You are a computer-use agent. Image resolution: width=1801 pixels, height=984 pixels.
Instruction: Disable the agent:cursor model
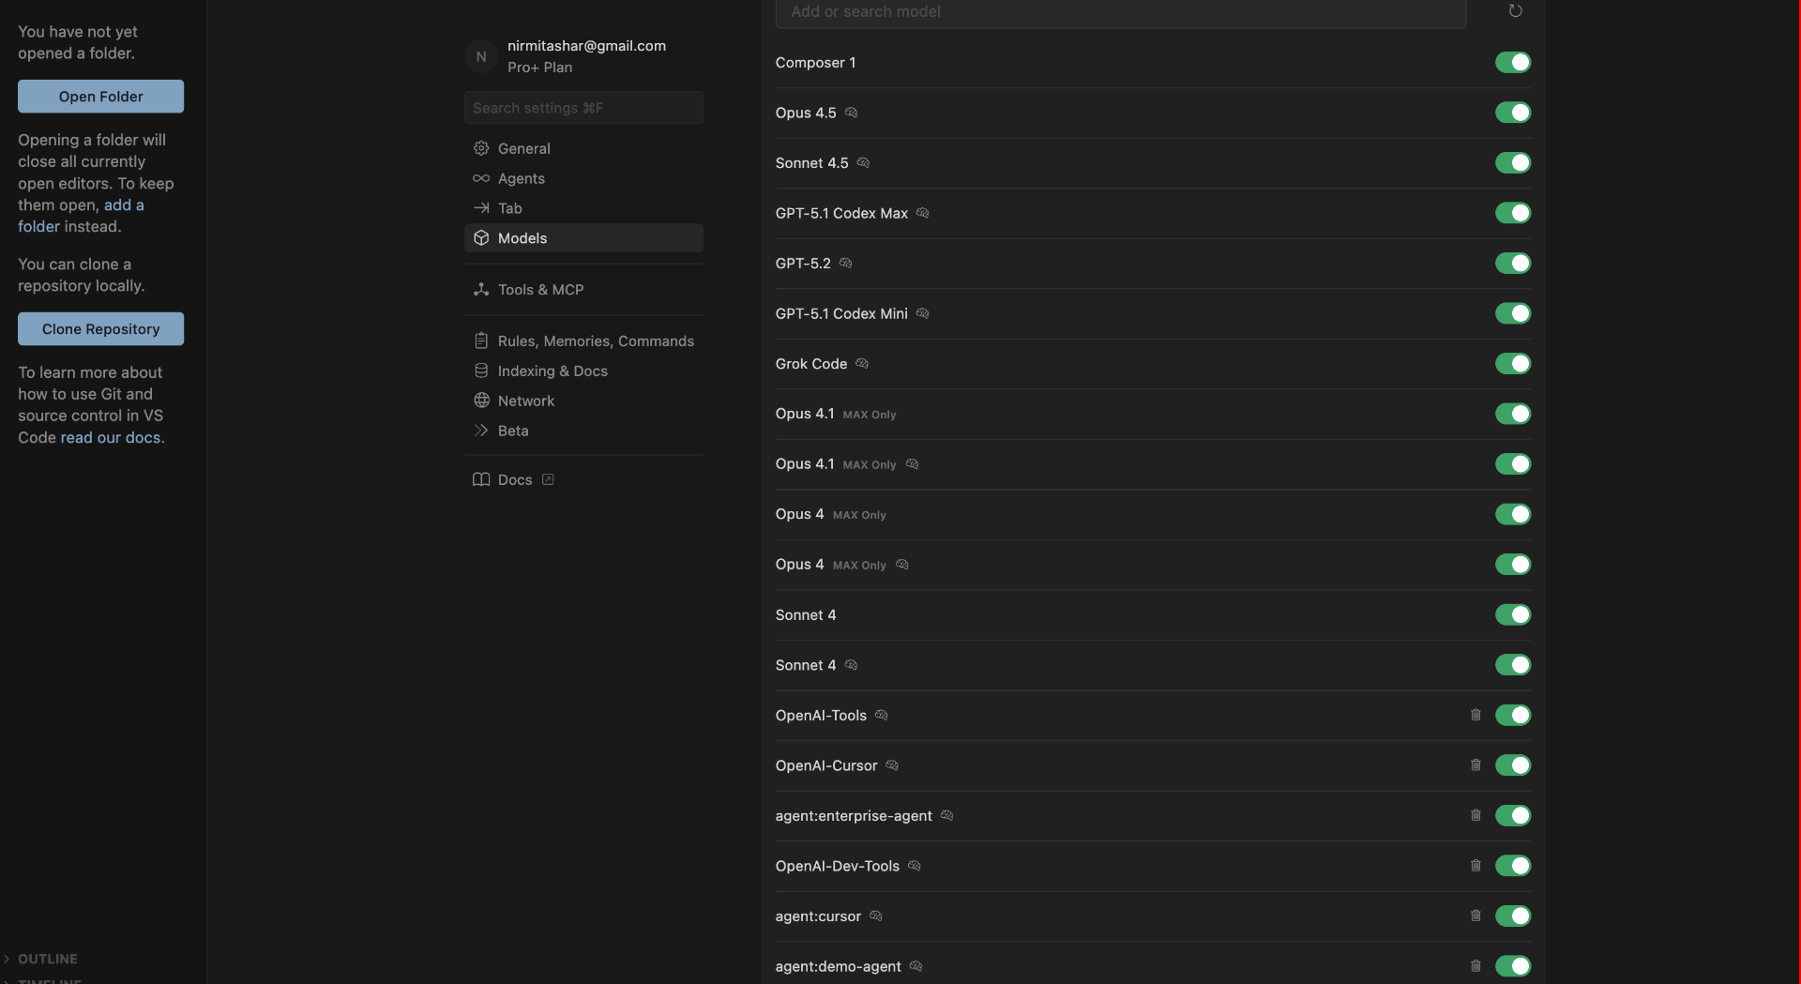pyautogui.click(x=1514, y=916)
